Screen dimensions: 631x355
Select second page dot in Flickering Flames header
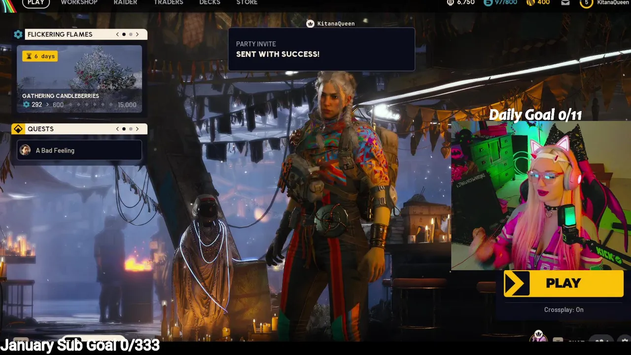point(131,35)
